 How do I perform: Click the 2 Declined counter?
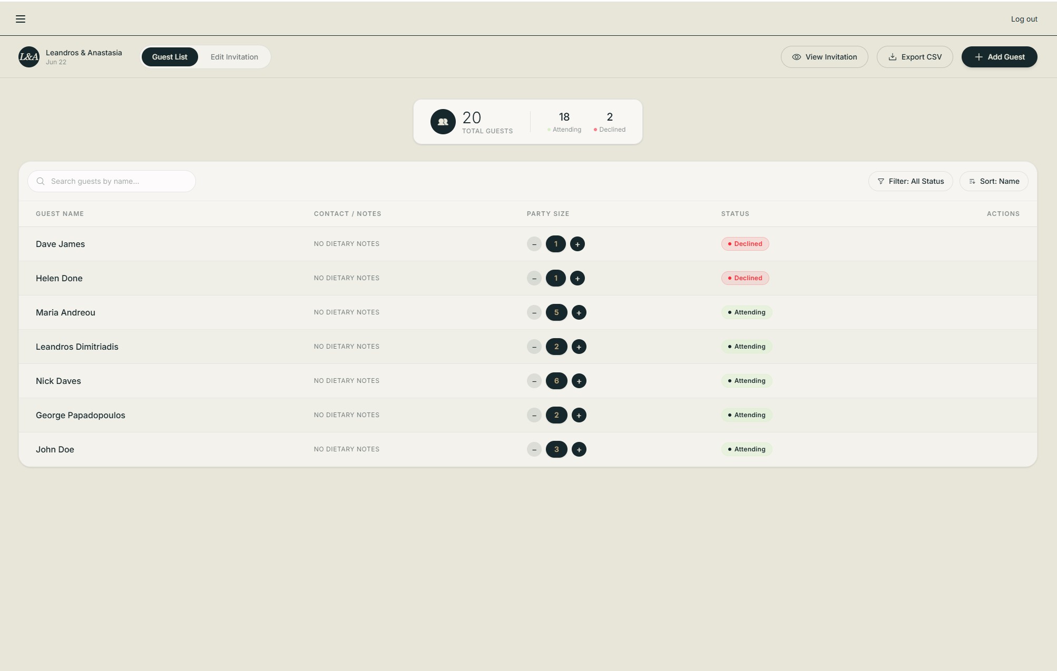[x=610, y=122]
